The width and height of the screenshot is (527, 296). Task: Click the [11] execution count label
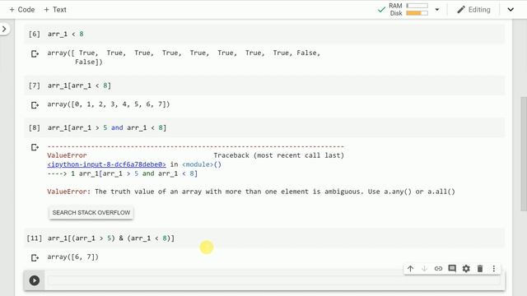(x=35, y=238)
